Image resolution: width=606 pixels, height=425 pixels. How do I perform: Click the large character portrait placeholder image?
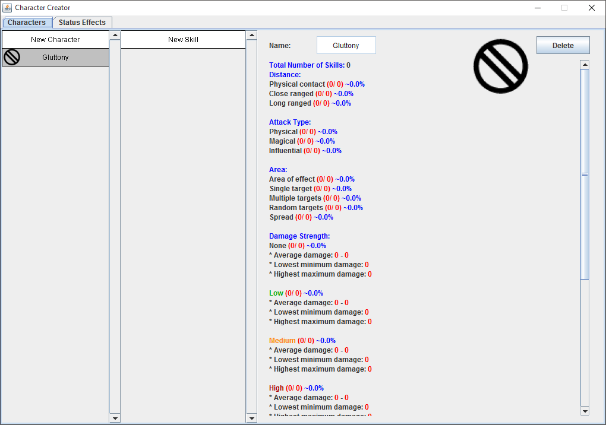[500, 66]
